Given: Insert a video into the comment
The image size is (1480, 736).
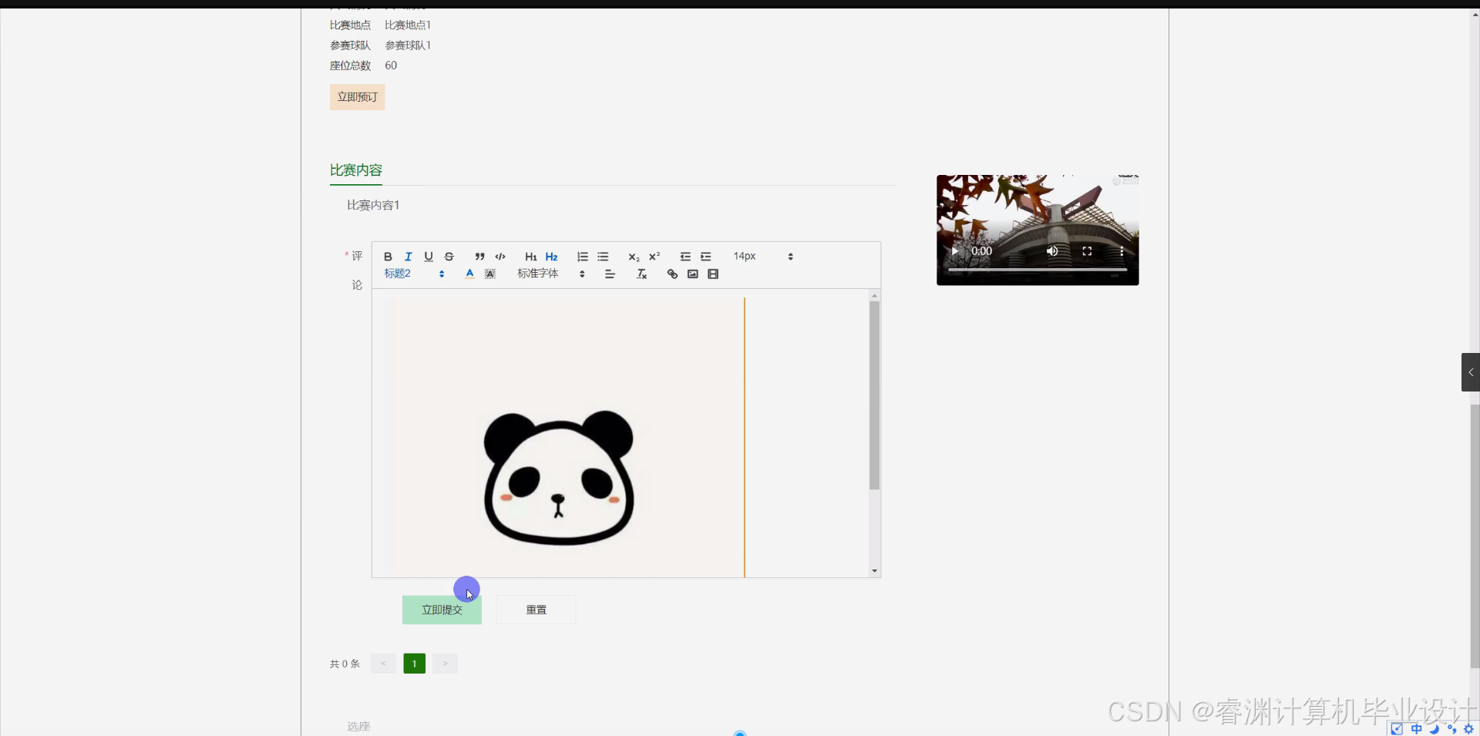Looking at the screenshot, I should pyautogui.click(x=713, y=274).
